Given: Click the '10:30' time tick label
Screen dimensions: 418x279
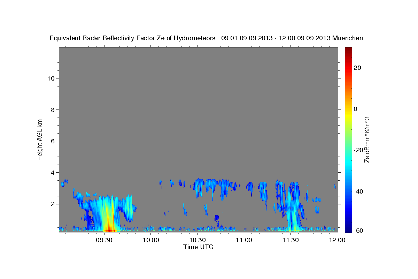Looking at the screenshot, I should tap(198, 240).
